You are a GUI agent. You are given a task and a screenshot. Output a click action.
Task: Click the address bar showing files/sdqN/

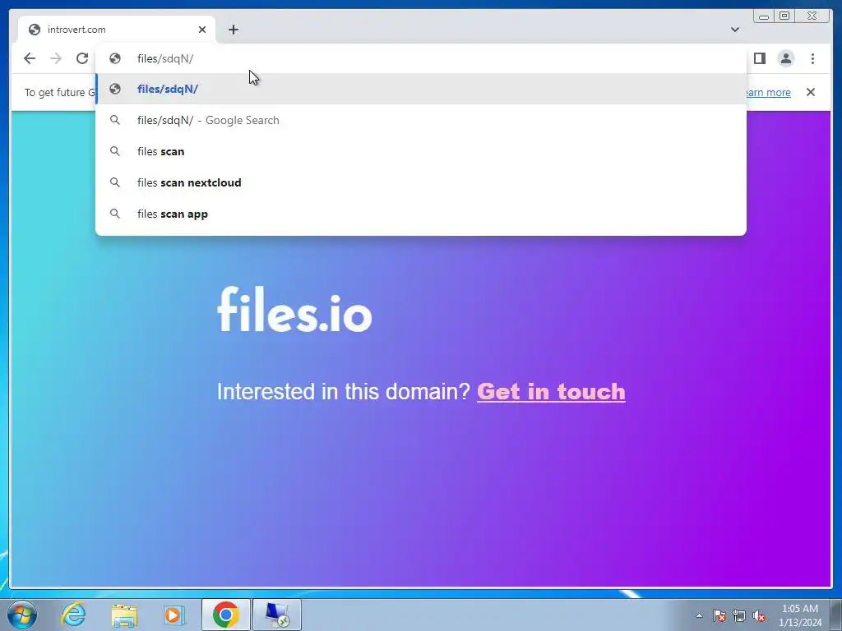421,58
